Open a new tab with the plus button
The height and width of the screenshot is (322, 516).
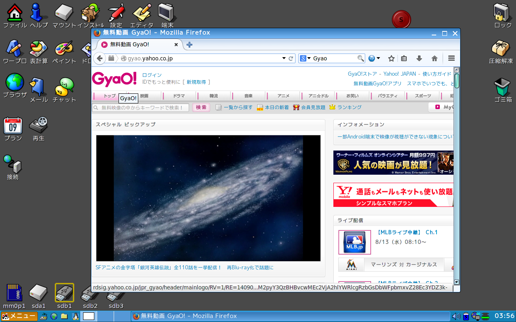pyautogui.click(x=189, y=45)
